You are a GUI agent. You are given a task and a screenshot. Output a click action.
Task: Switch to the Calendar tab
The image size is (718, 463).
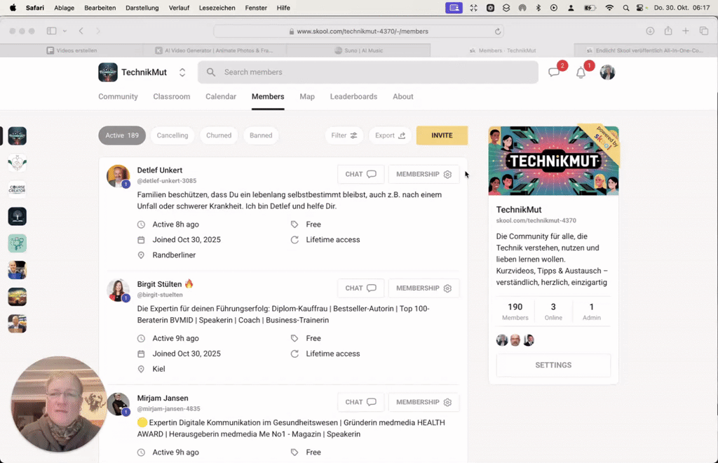click(x=221, y=97)
